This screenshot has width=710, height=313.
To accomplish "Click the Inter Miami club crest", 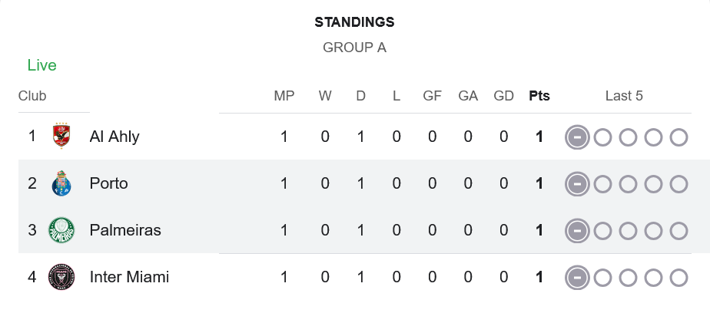I will 61,277.
